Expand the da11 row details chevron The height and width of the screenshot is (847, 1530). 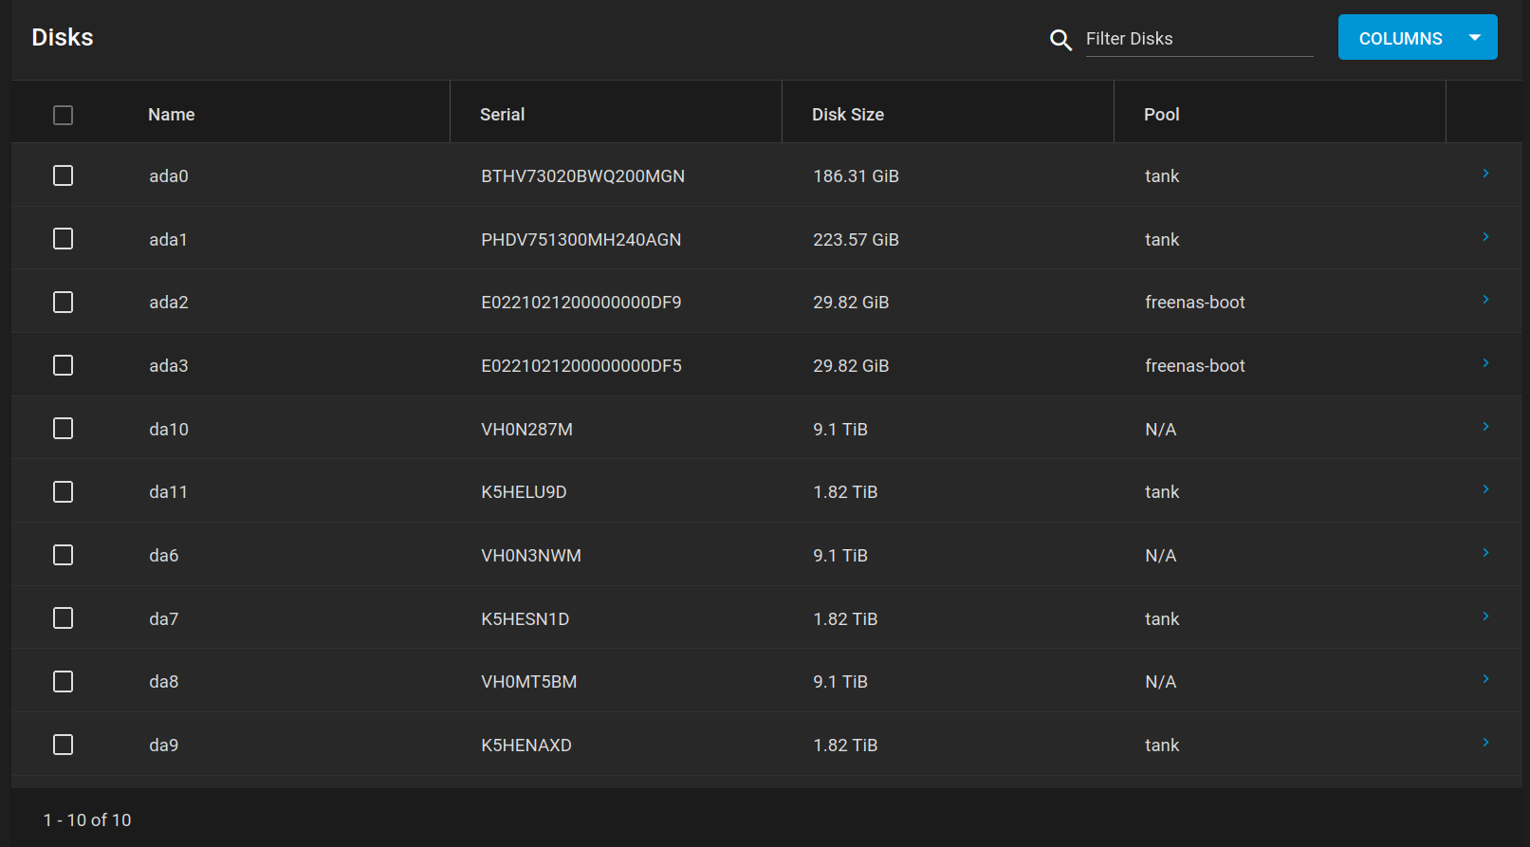(x=1485, y=489)
